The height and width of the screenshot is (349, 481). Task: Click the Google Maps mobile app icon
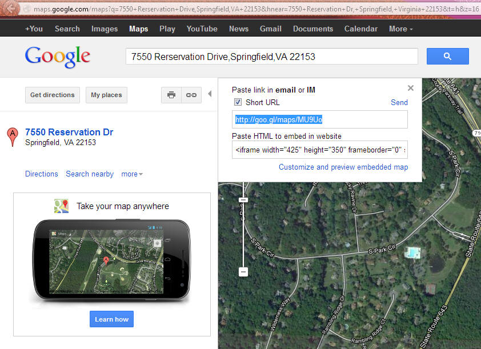[61, 206]
